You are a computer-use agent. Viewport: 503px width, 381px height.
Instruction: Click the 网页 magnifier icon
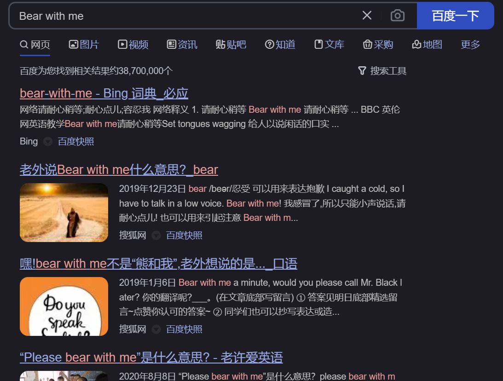point(24,44)
